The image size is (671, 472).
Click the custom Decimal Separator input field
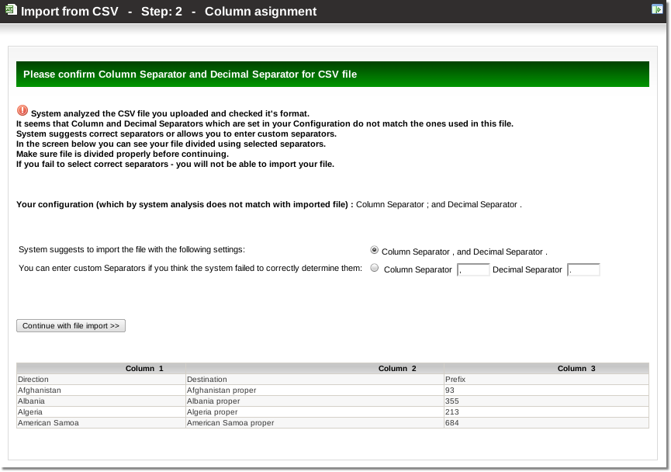click(x=583, y=270)
